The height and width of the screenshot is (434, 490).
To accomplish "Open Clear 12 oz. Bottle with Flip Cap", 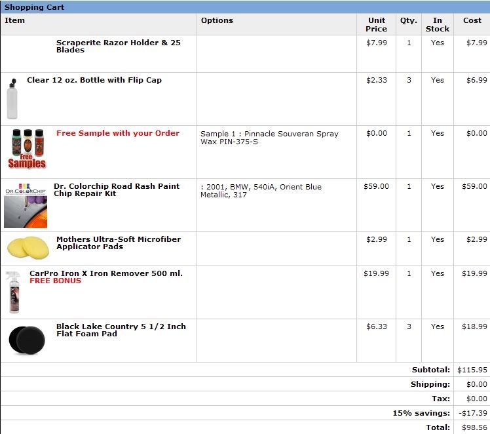I will click(x=94, y=80).
